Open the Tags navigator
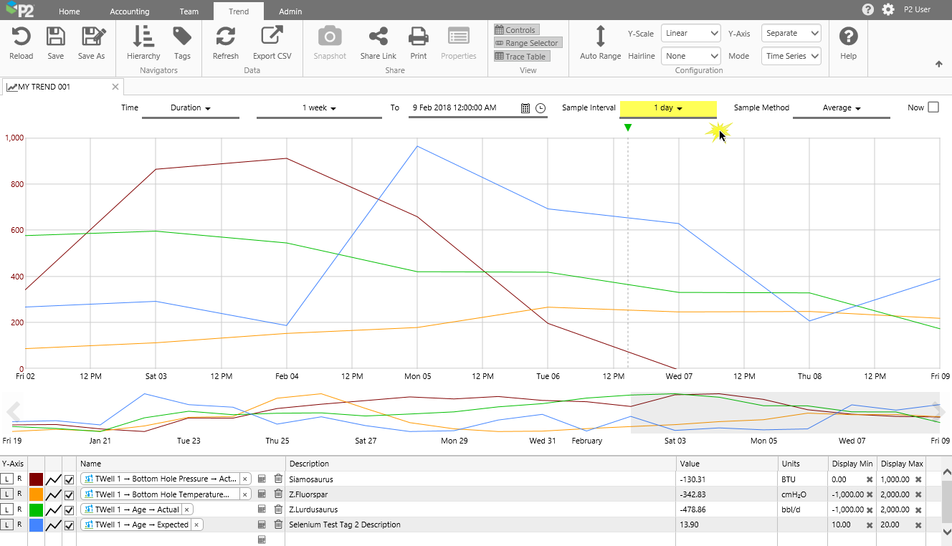The width and height of the screenshot is (952, 546). [182, 37]
